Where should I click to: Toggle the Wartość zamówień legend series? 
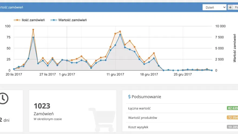click(x=69, y=20)
